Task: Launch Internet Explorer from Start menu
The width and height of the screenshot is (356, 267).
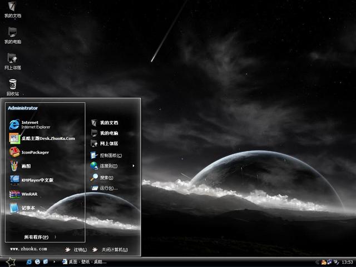Action: pyautogui.click(x=29, y=125)
